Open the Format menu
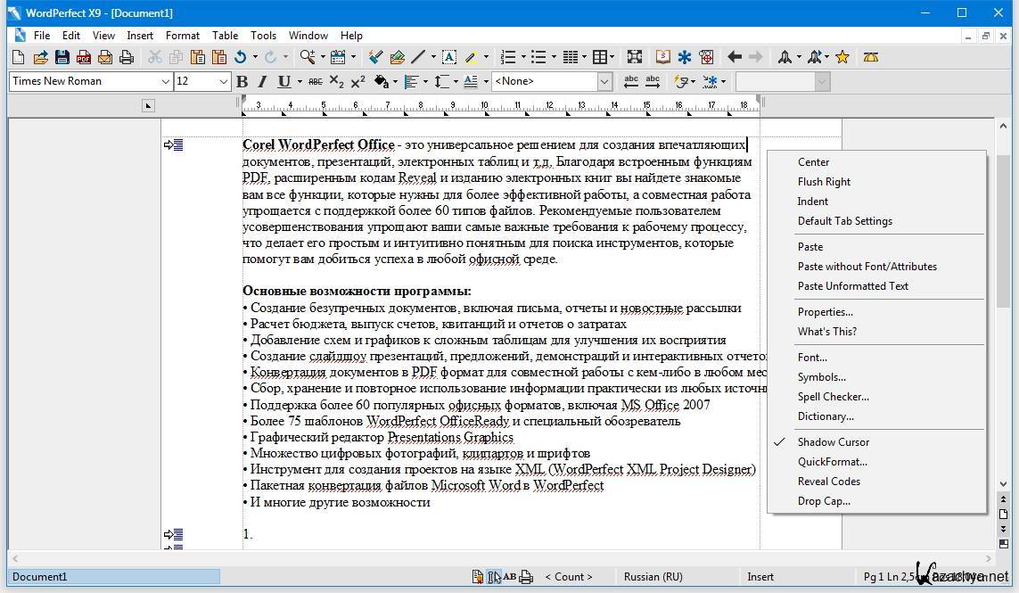Viewport: 1019px width, 593px height. tap(182, 36)
